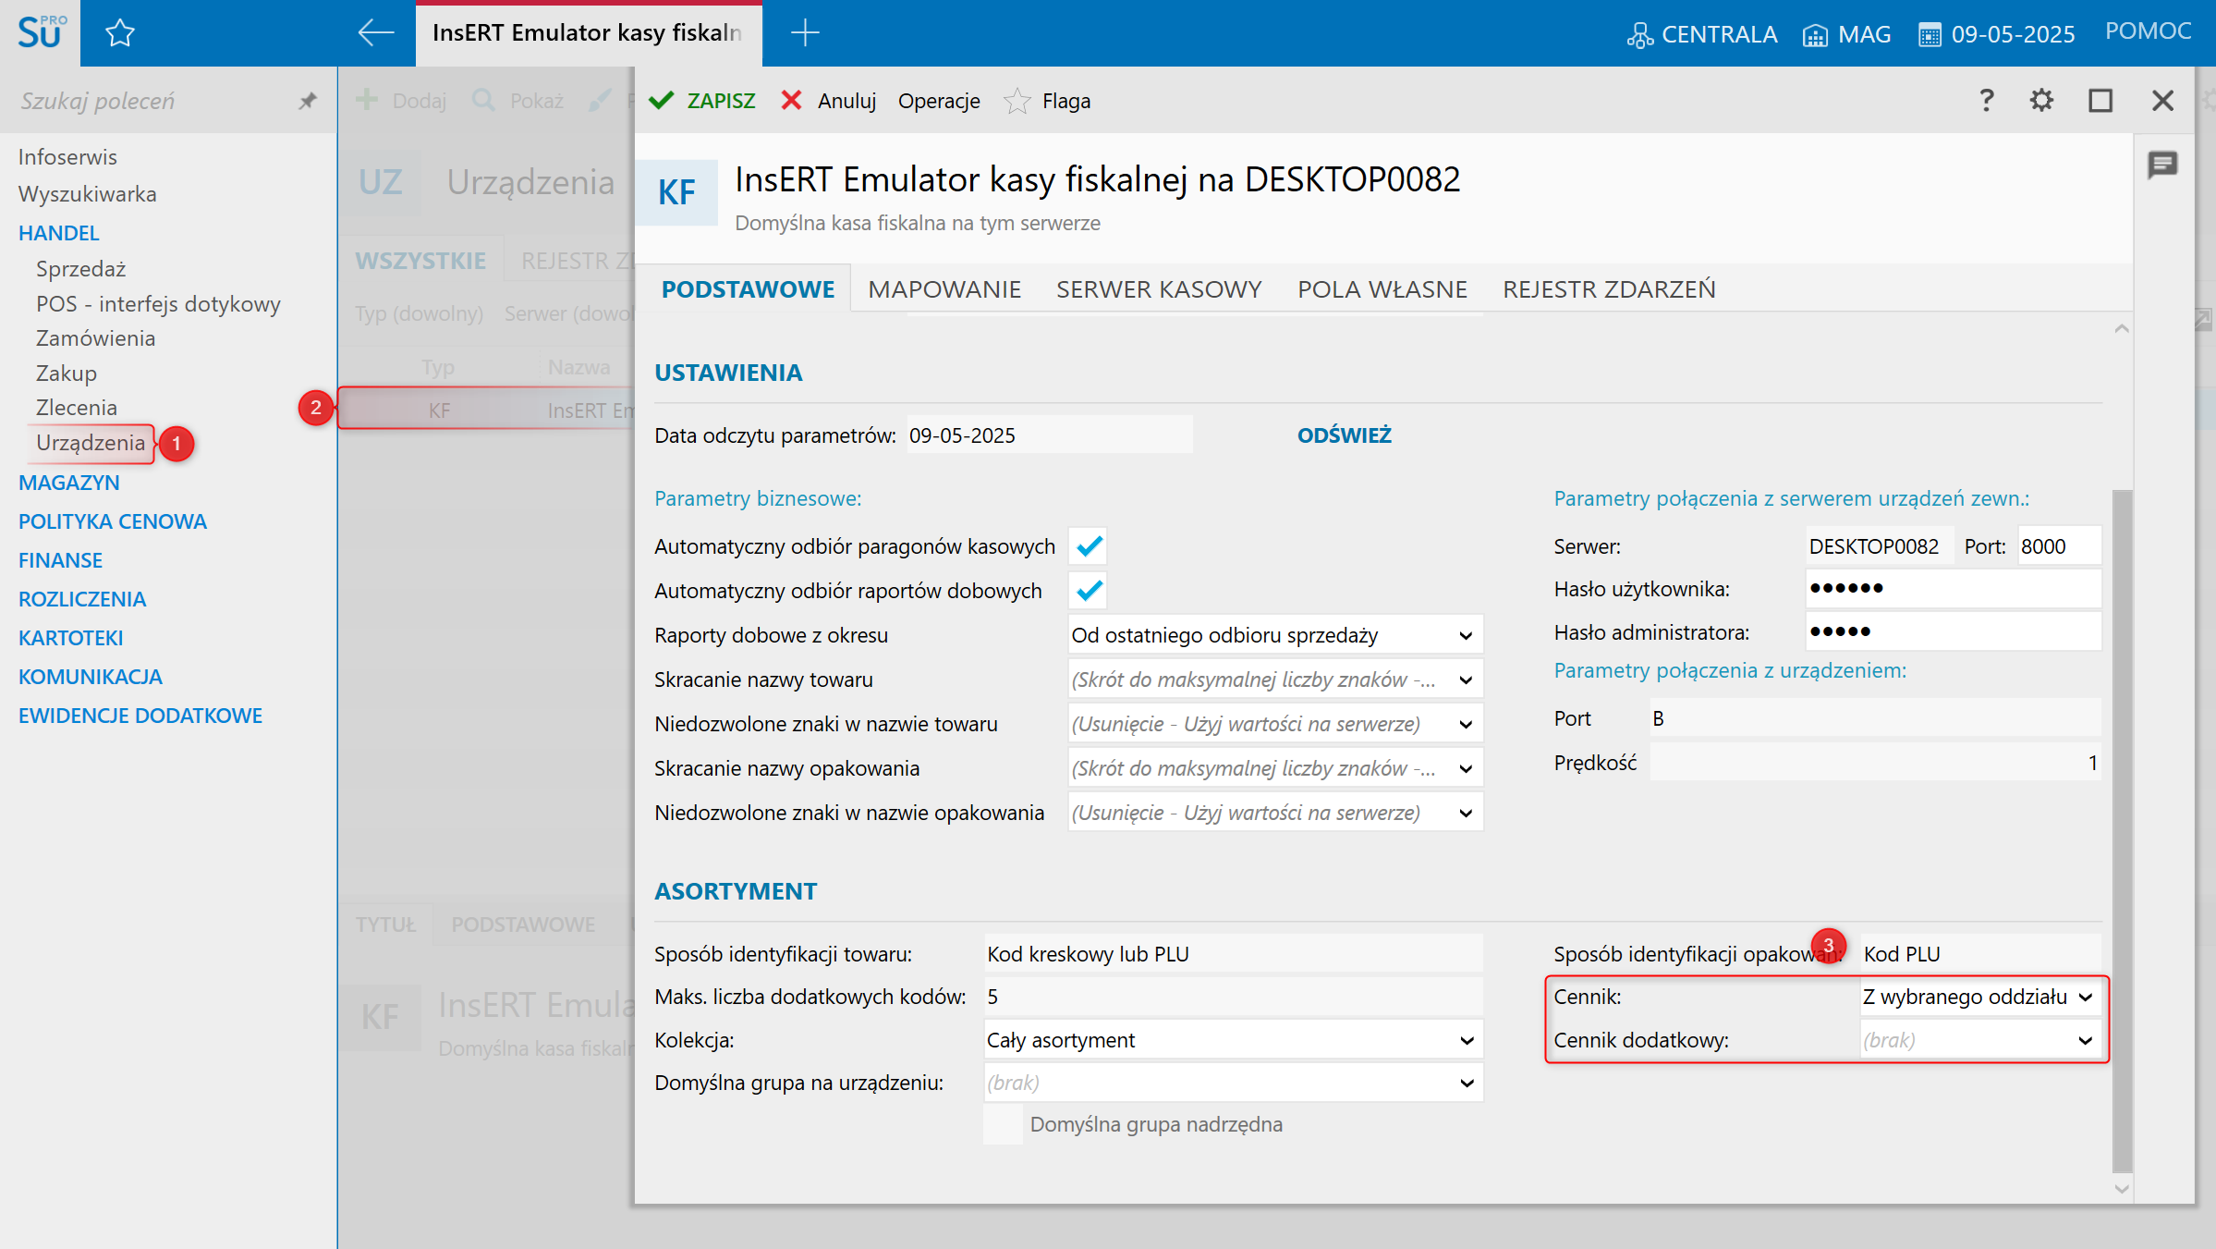Click the Data odczytu parametrów field
The height and width of the screenshot is (1249, 2216).
coord(1049,435)
